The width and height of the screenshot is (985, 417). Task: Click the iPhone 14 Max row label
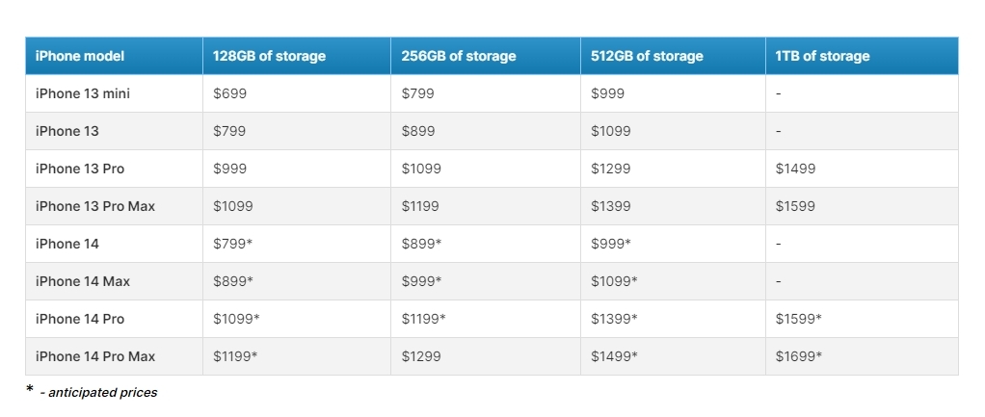tap(82, 281)
